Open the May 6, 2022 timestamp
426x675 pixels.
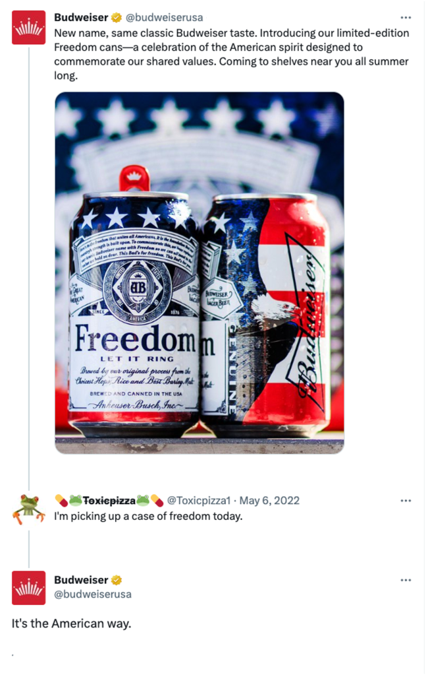[x=269, y=501]
